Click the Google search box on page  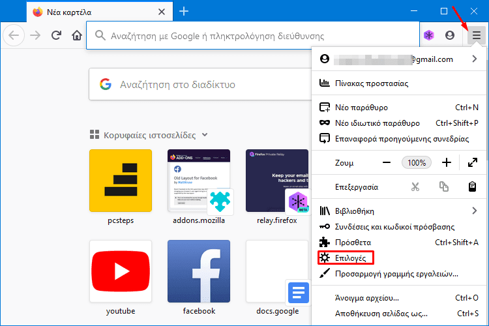(x=200, y=84)
